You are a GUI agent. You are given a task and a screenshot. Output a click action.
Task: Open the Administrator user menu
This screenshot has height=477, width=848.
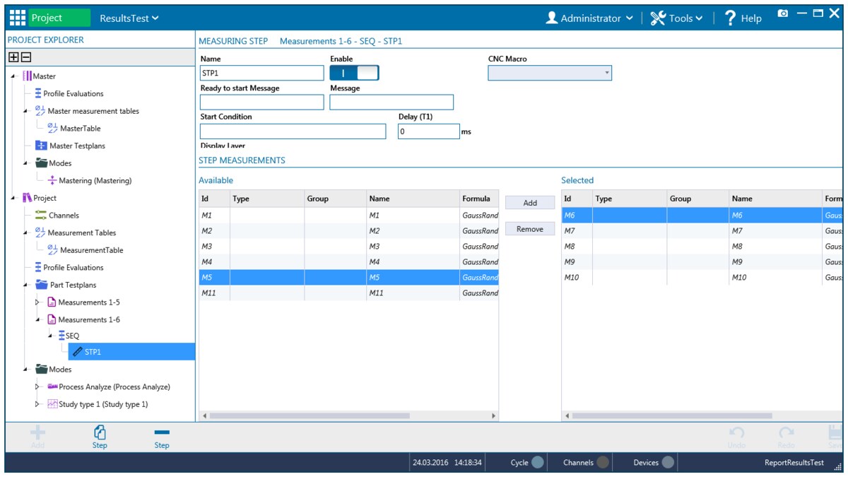click(589, 18)
